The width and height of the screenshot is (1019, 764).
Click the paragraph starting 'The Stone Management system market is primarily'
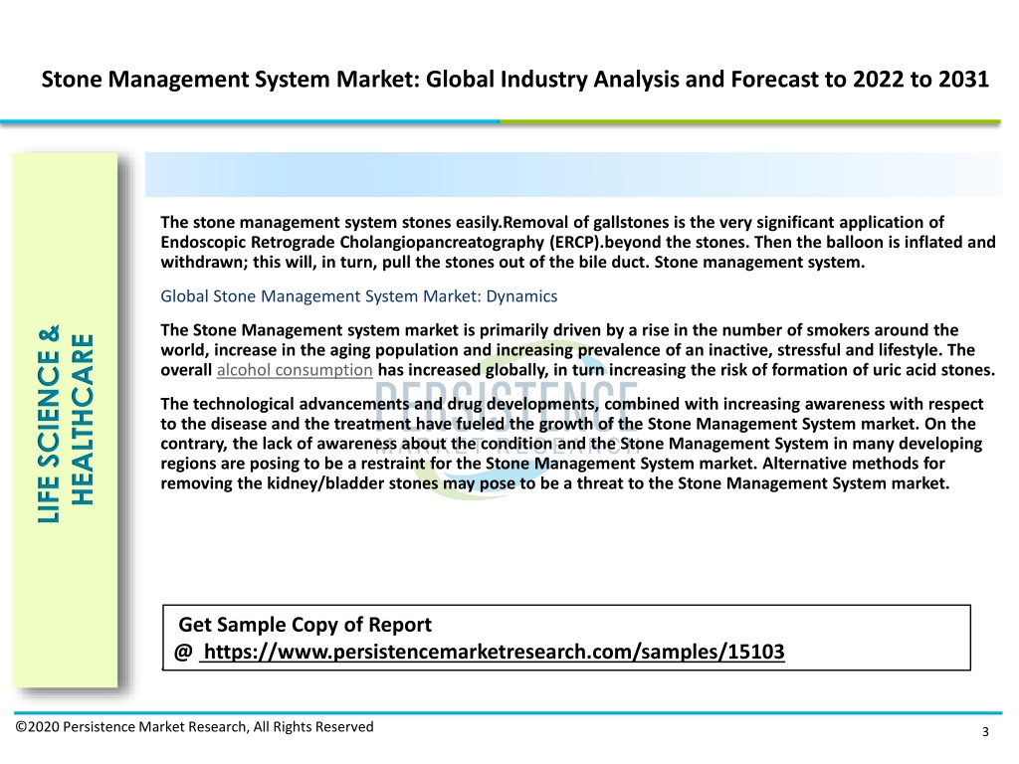[578, 350]
